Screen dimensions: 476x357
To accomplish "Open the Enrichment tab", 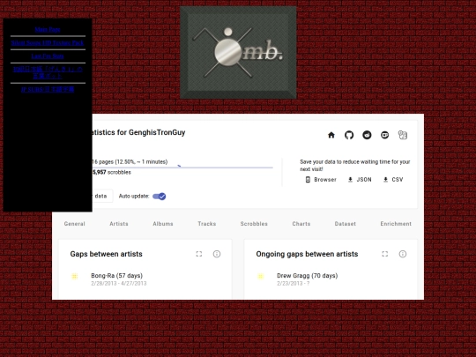I will point(396,224).
